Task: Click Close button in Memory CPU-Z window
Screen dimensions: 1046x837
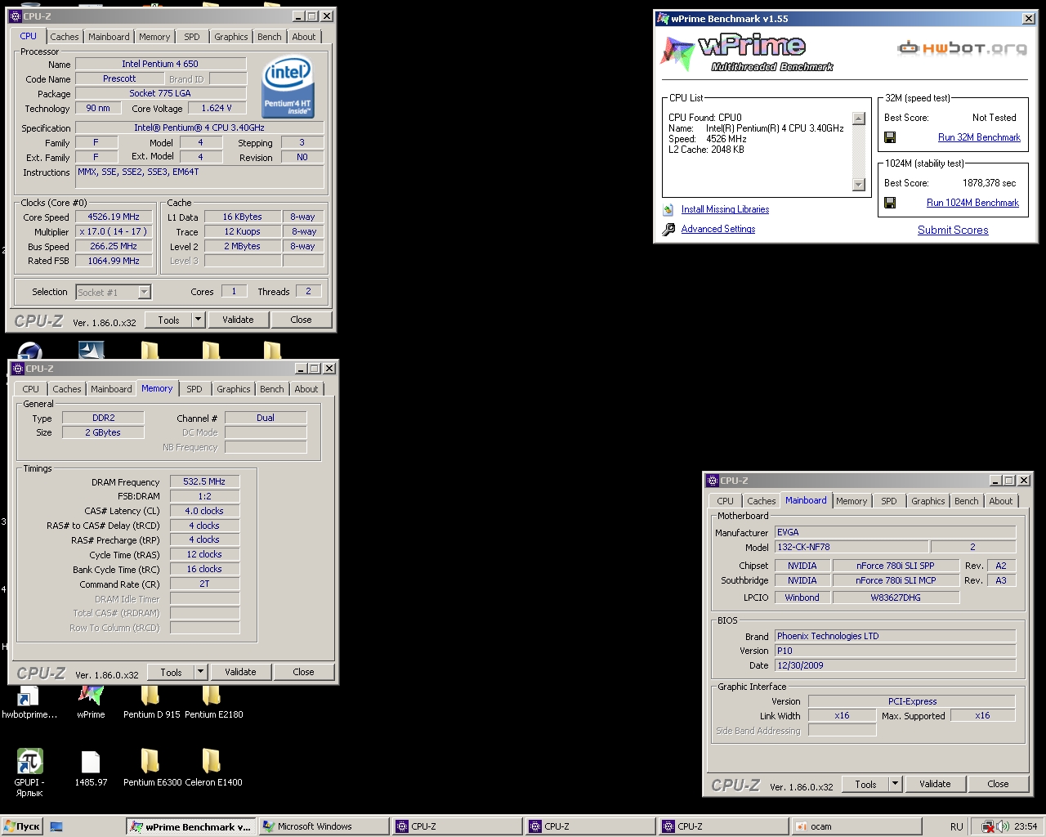Action: 303,672
